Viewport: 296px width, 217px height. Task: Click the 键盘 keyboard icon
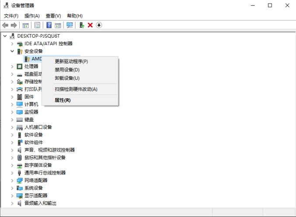[x=20, y=120]
